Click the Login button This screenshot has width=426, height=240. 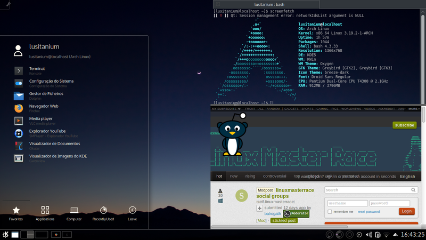click(406, 211)
